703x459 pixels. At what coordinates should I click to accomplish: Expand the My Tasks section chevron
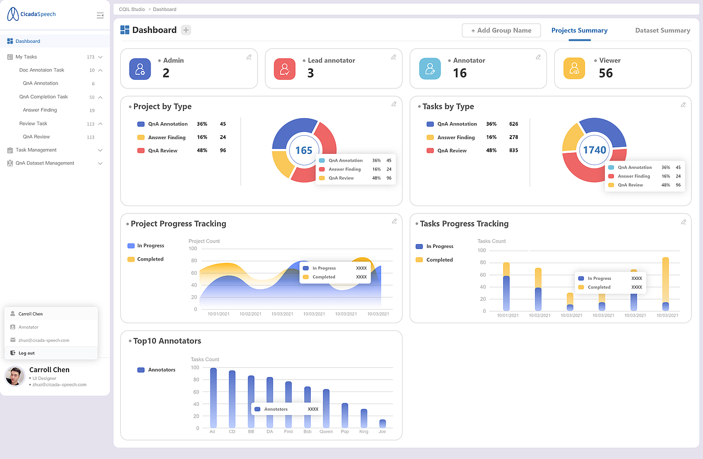click(101, 57)
